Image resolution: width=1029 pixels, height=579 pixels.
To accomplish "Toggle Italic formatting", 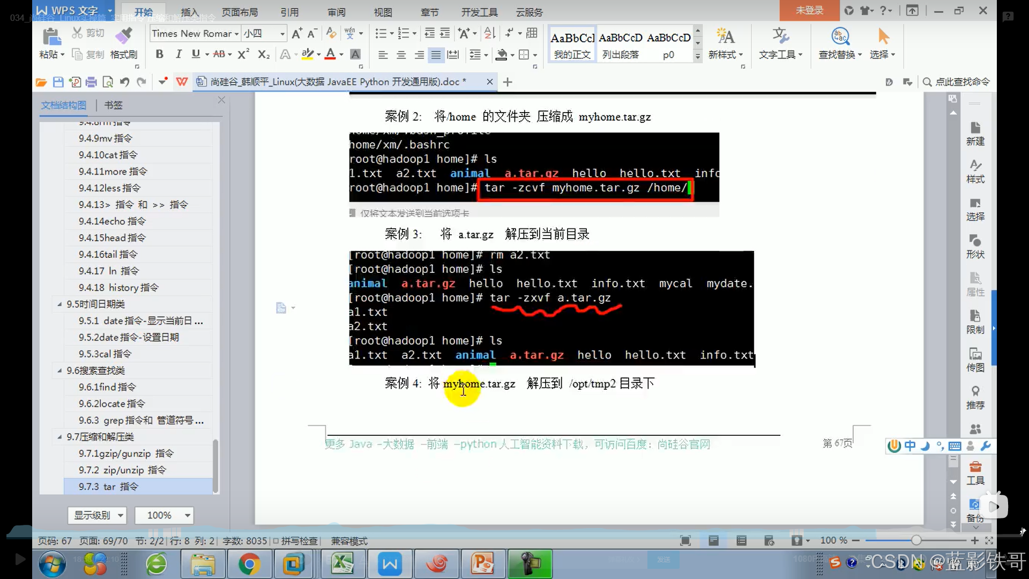I will [x=178, y=54].
